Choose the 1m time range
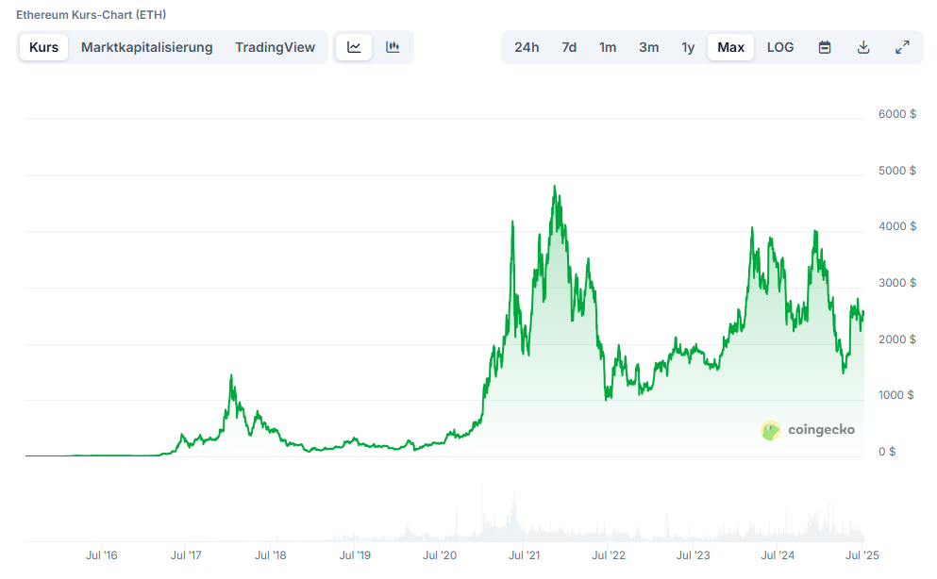 click(608, 47)
